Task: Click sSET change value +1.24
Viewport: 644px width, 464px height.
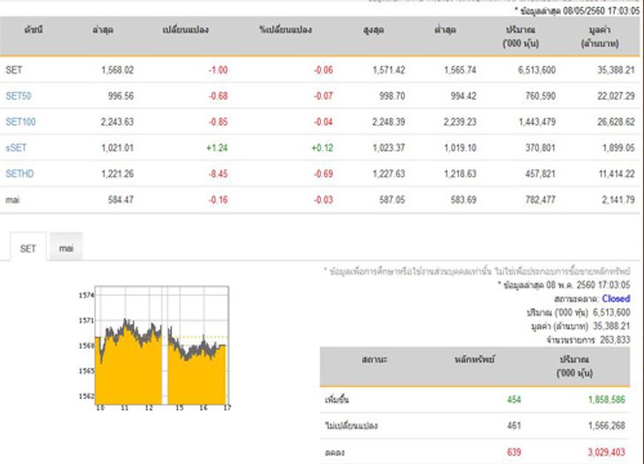Action: pyautogui.click(x=217, y=148)
